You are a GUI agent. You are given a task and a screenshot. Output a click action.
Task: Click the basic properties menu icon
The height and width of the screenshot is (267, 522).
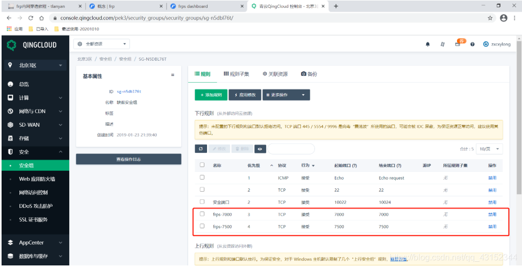coord(173,75)
